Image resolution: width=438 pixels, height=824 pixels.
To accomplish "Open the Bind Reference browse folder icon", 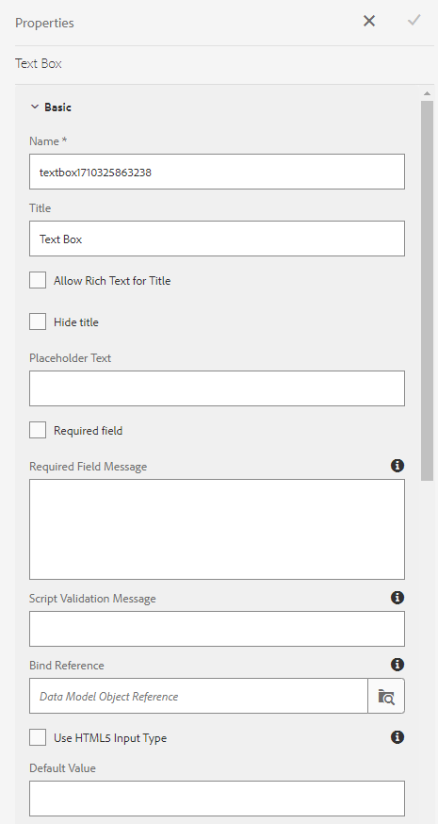I will coord(386,696).
